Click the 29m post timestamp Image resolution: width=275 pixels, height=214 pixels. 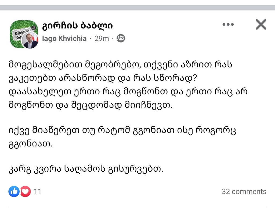(102, 39)
